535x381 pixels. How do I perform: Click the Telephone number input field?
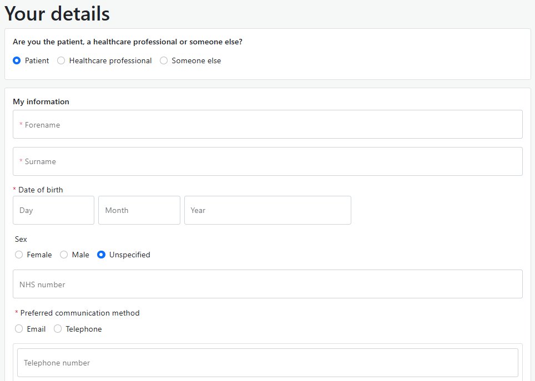tap(267, 363)
